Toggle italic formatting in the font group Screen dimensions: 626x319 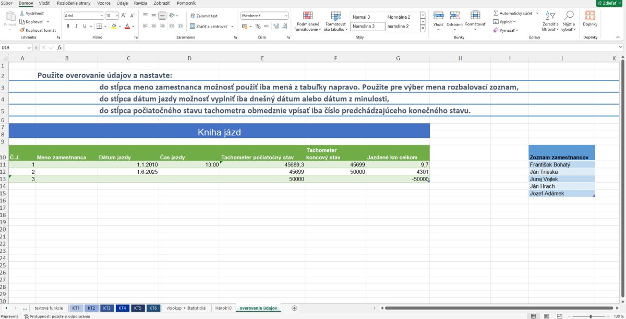point(76,26)
